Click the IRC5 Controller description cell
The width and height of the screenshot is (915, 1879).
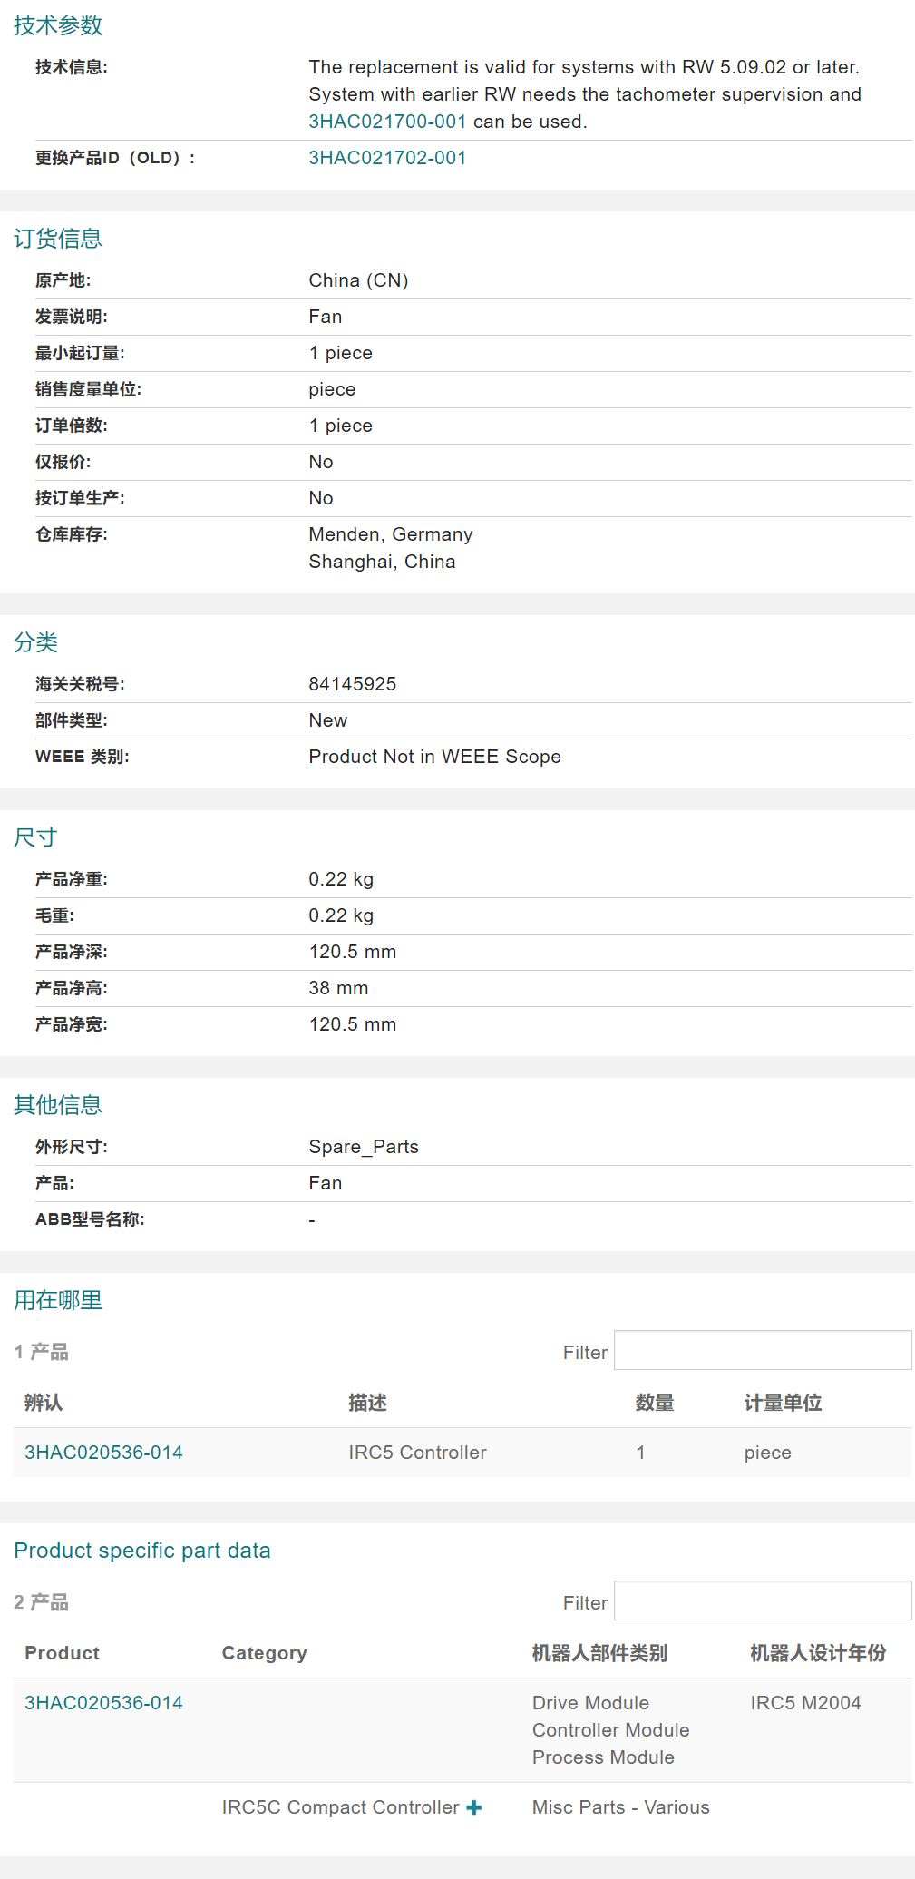click(417, 1453)
